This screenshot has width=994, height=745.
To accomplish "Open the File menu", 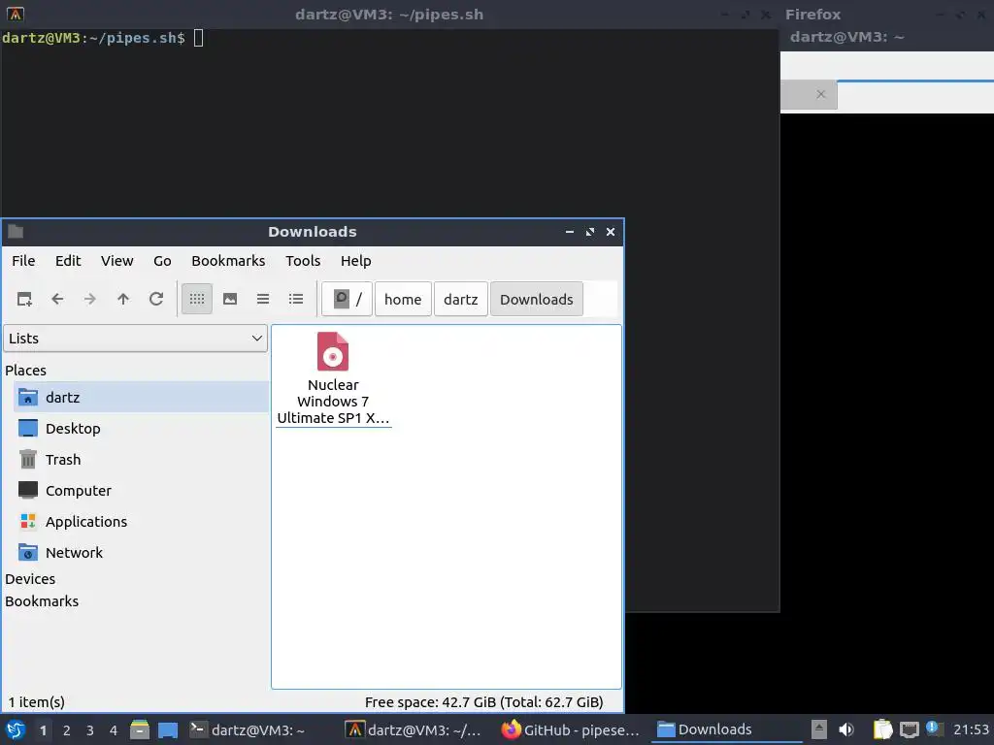I will click(23, 261).
